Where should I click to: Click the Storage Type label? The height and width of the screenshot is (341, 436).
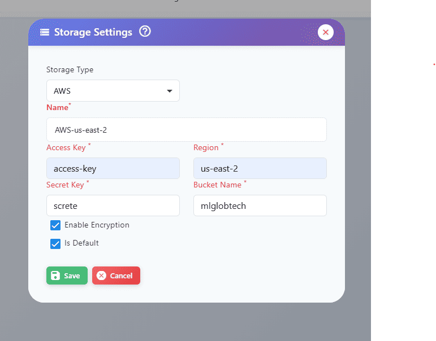point(70,69)
